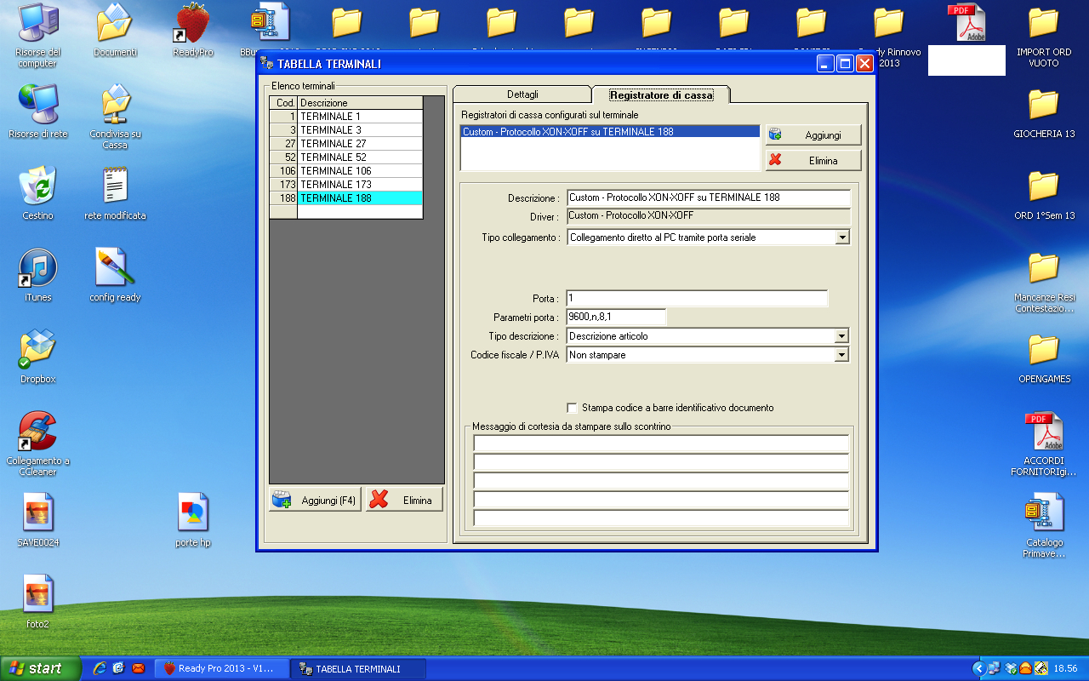Click the Descrizione column header
The image size is (1089, 681).
tap(360, 103)
